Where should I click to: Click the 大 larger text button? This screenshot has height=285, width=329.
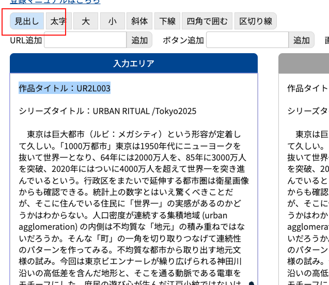click(85, 21)
